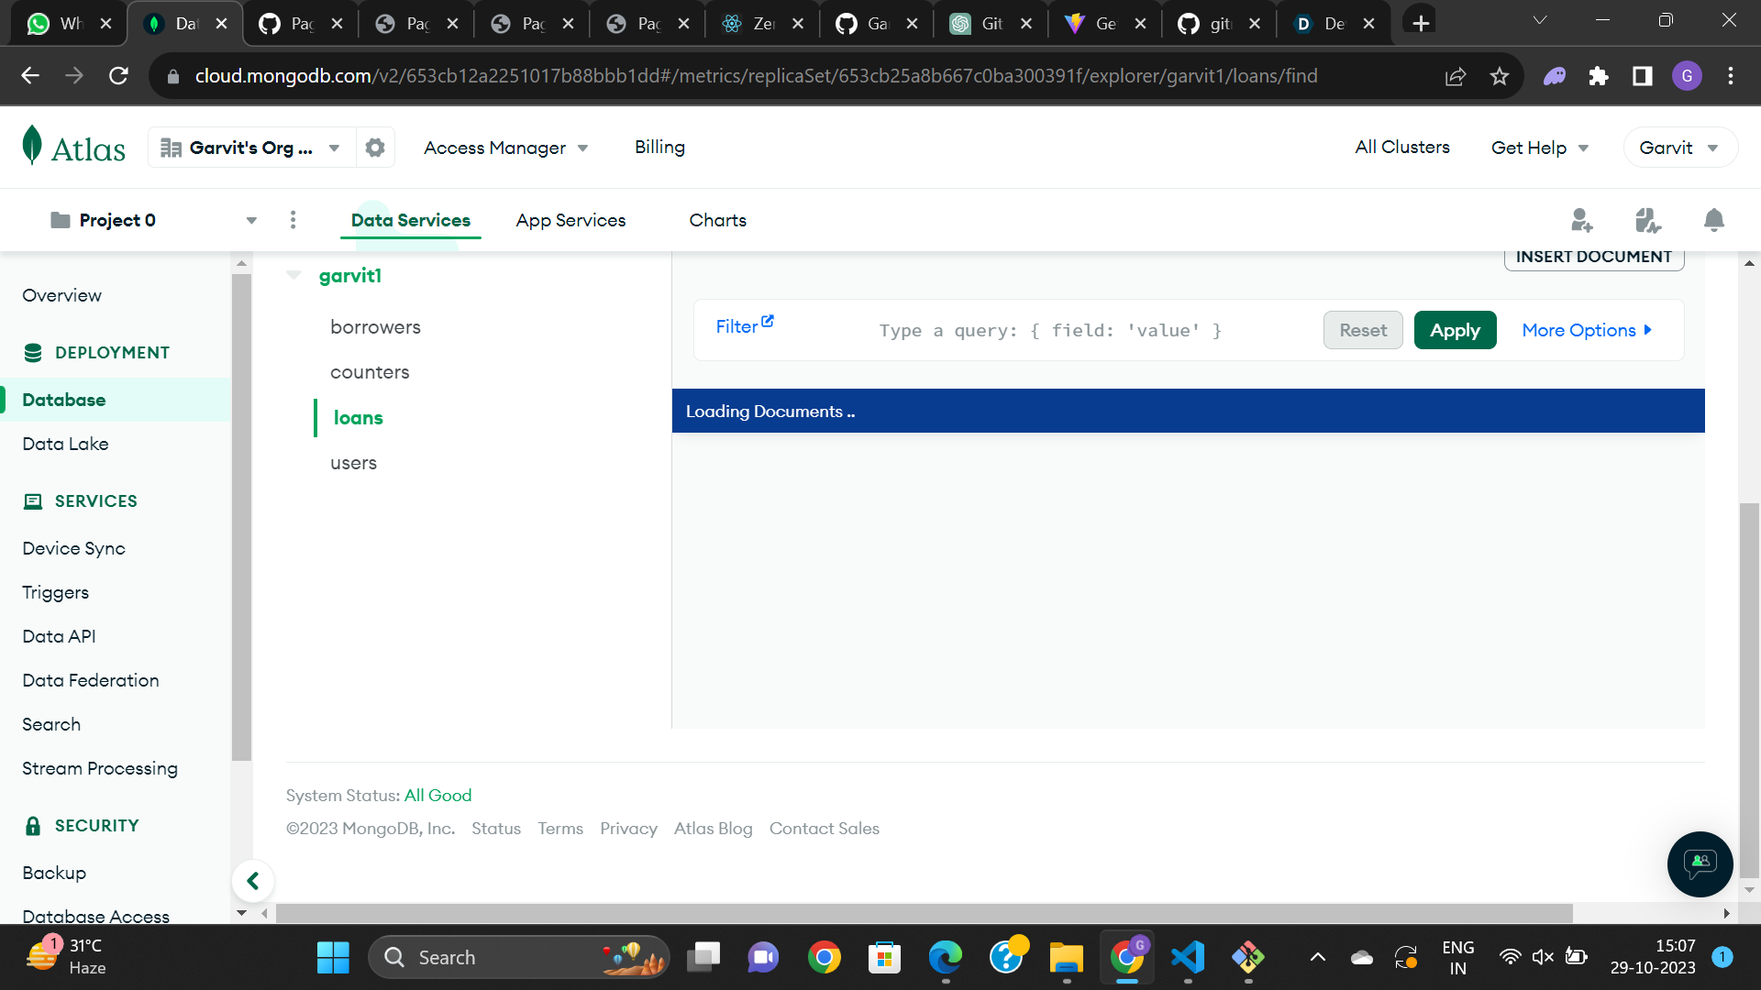Switch to the App Services tab

coord(570,220)
